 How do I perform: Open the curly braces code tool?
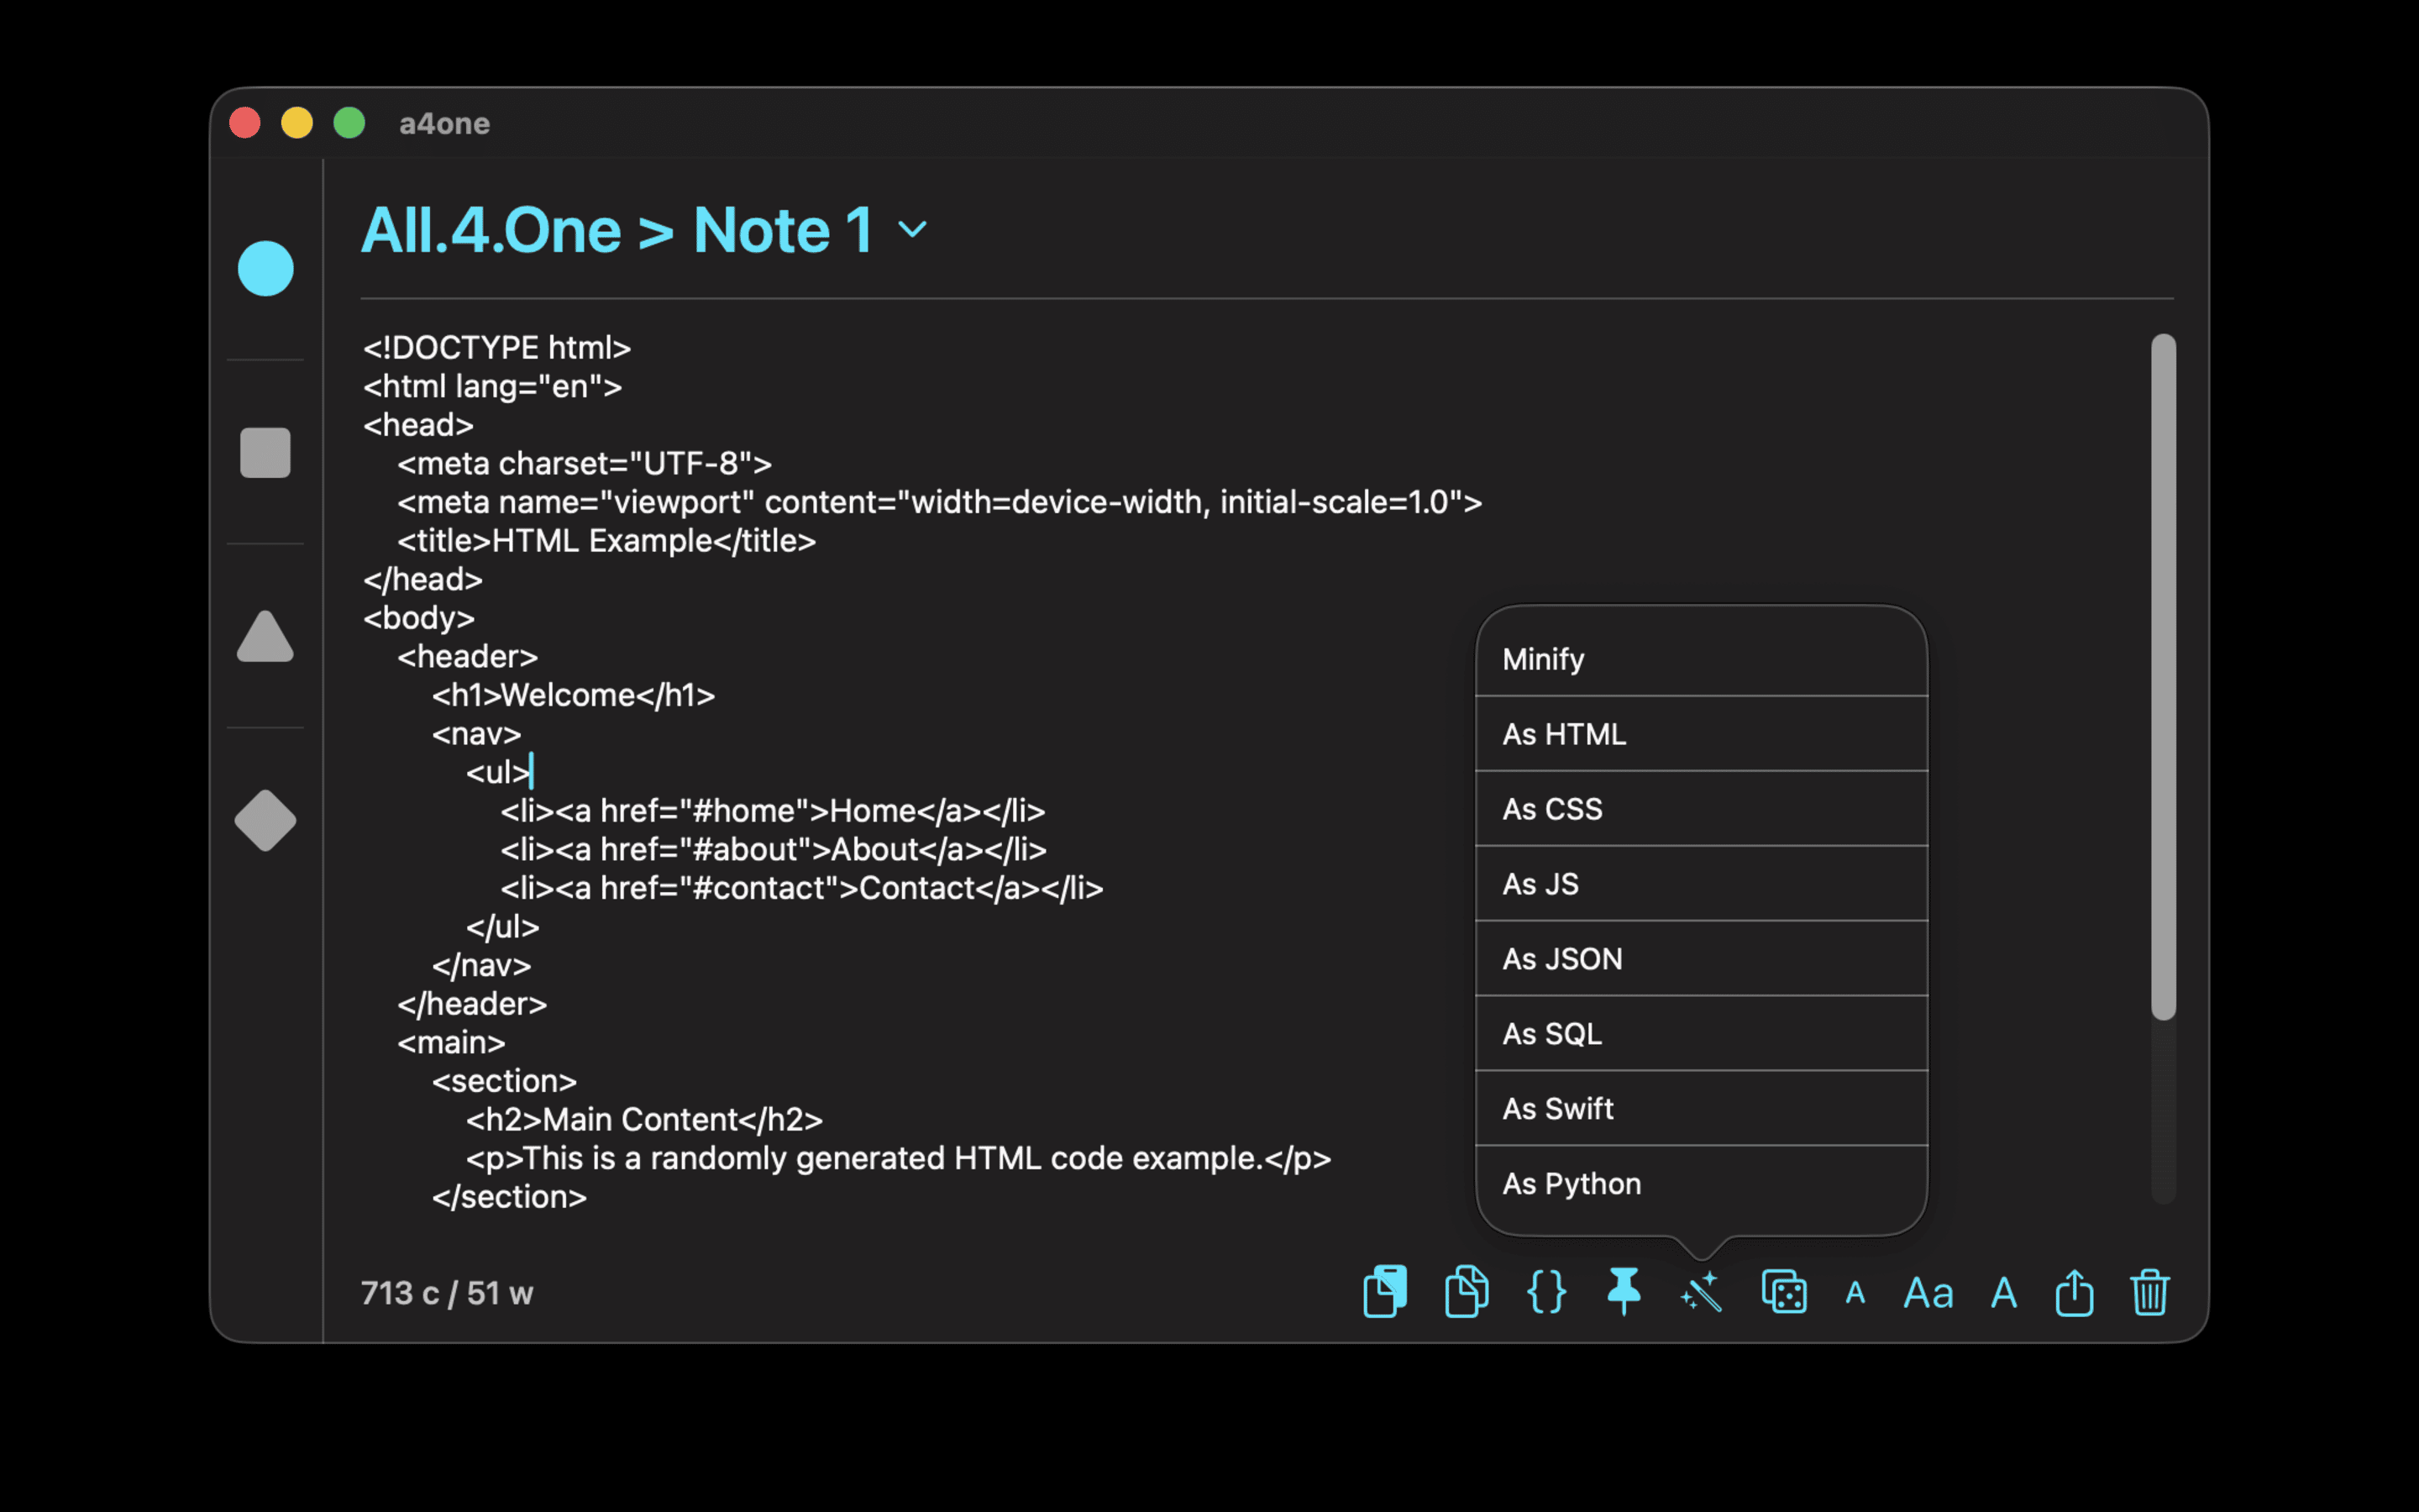1545,1291
